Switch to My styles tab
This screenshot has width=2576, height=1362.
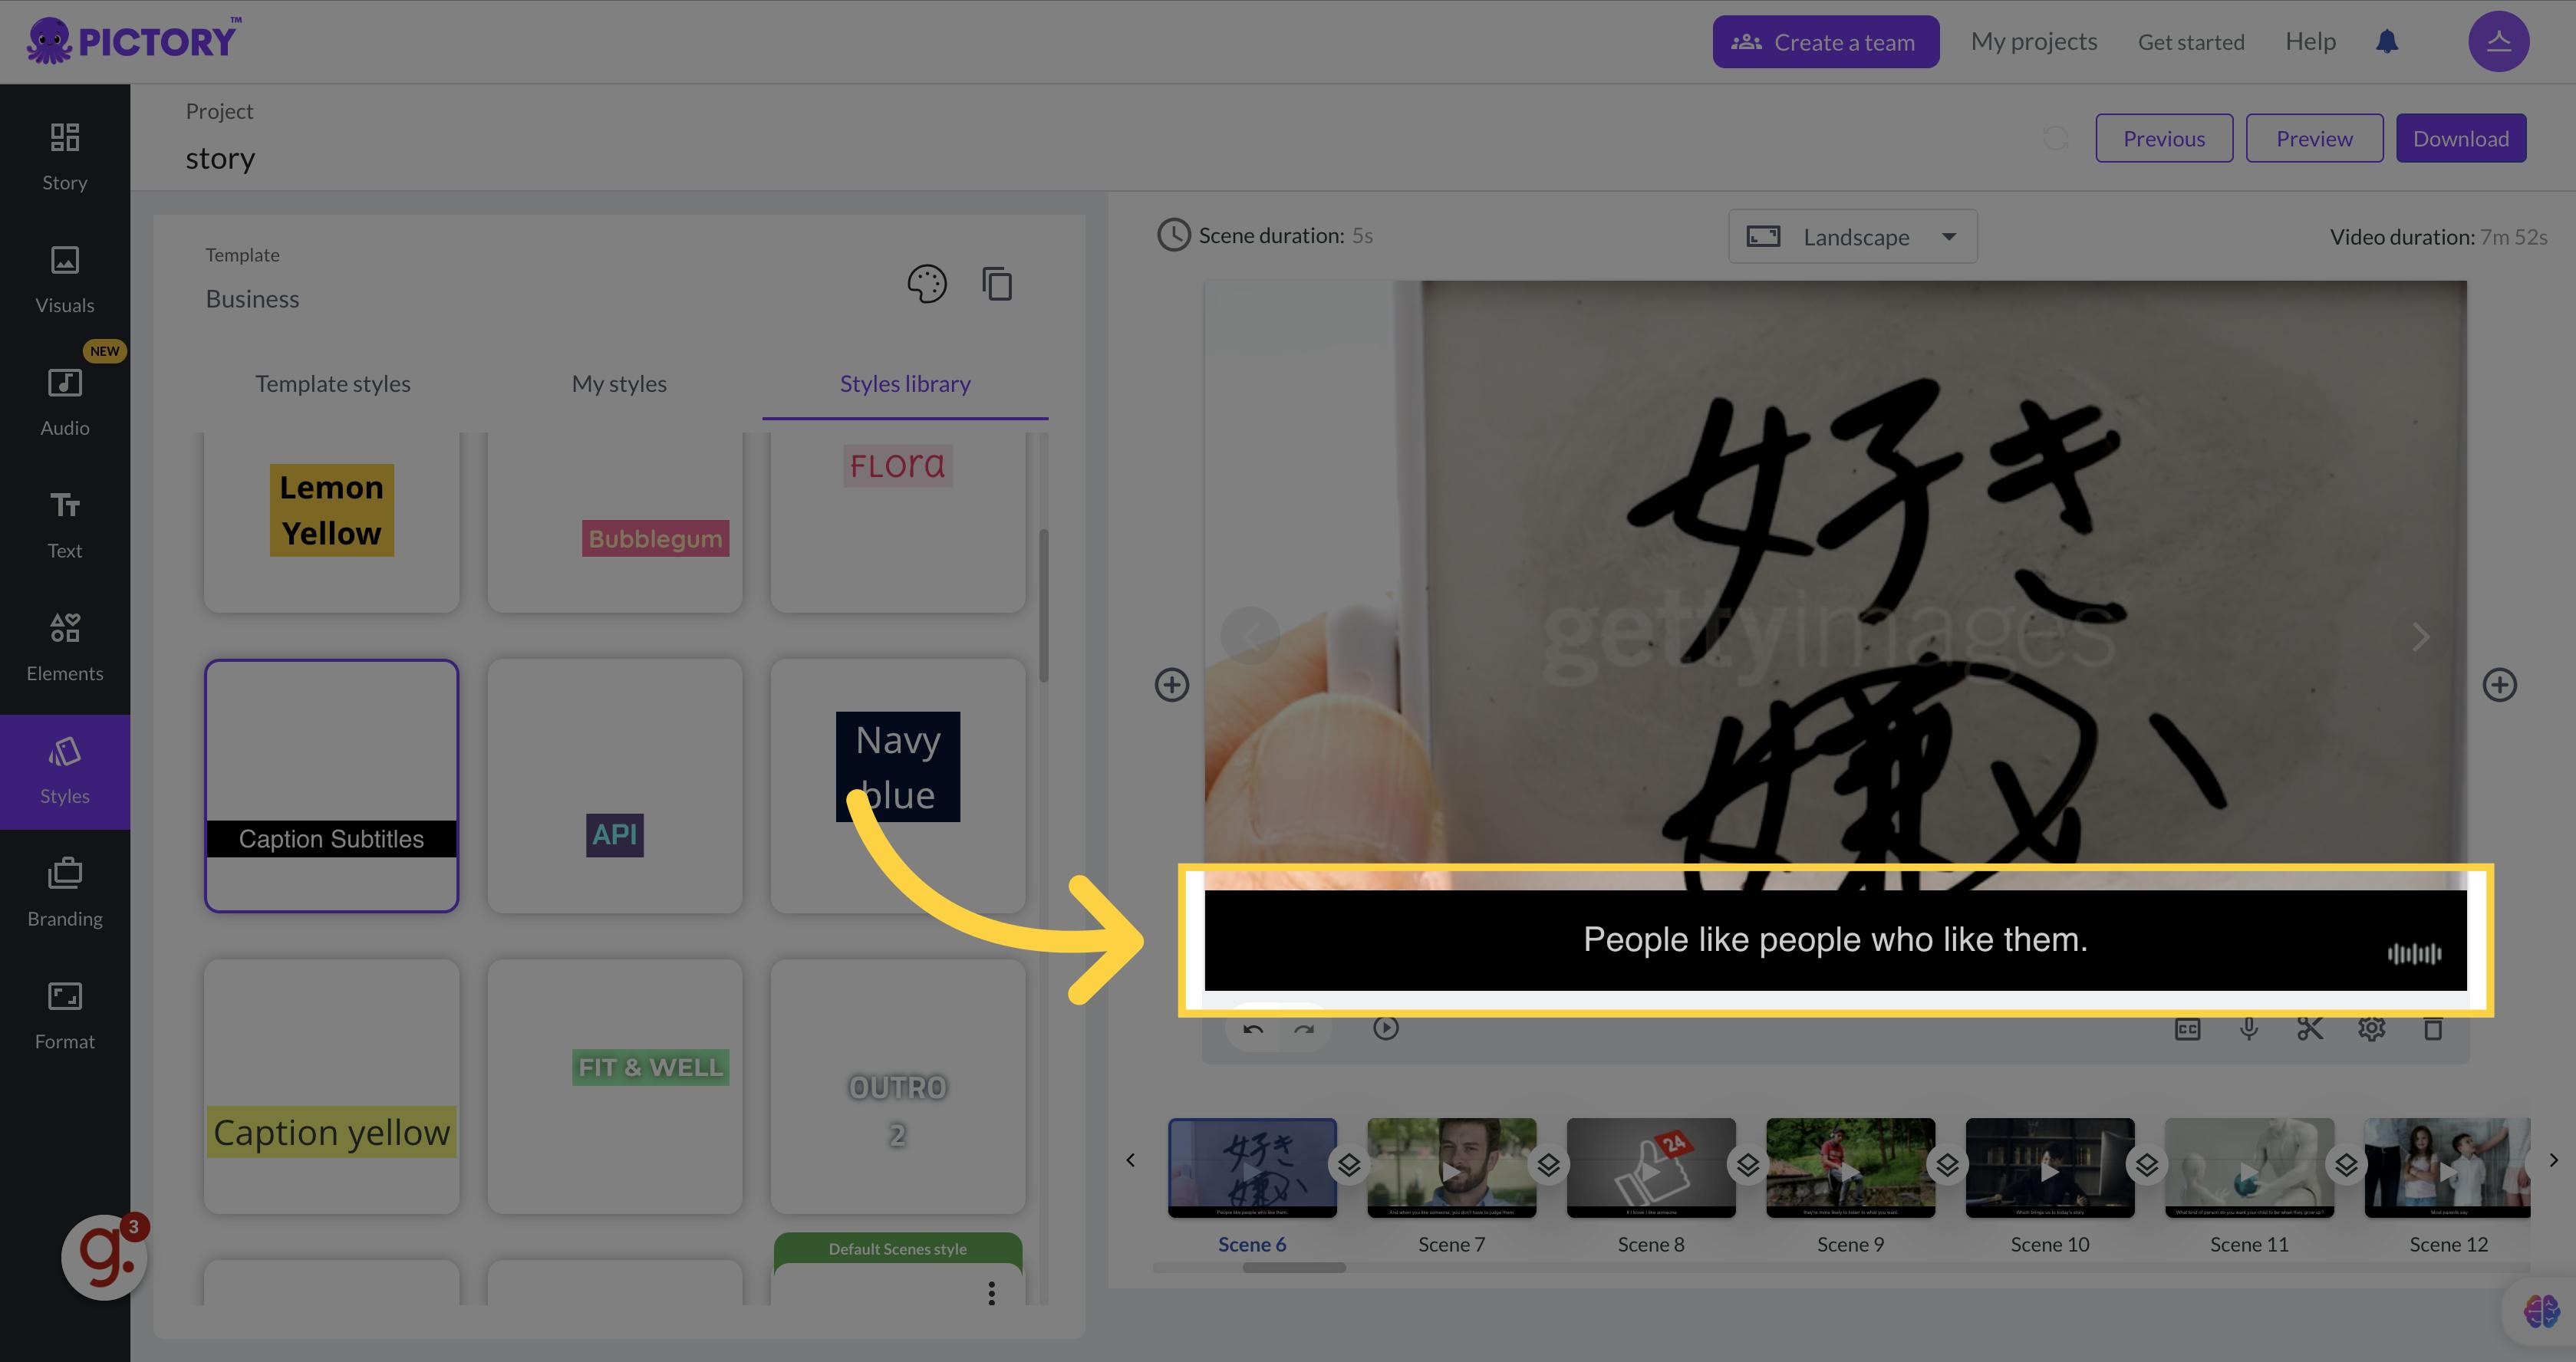pyautogui.click(x=619, y=384)
